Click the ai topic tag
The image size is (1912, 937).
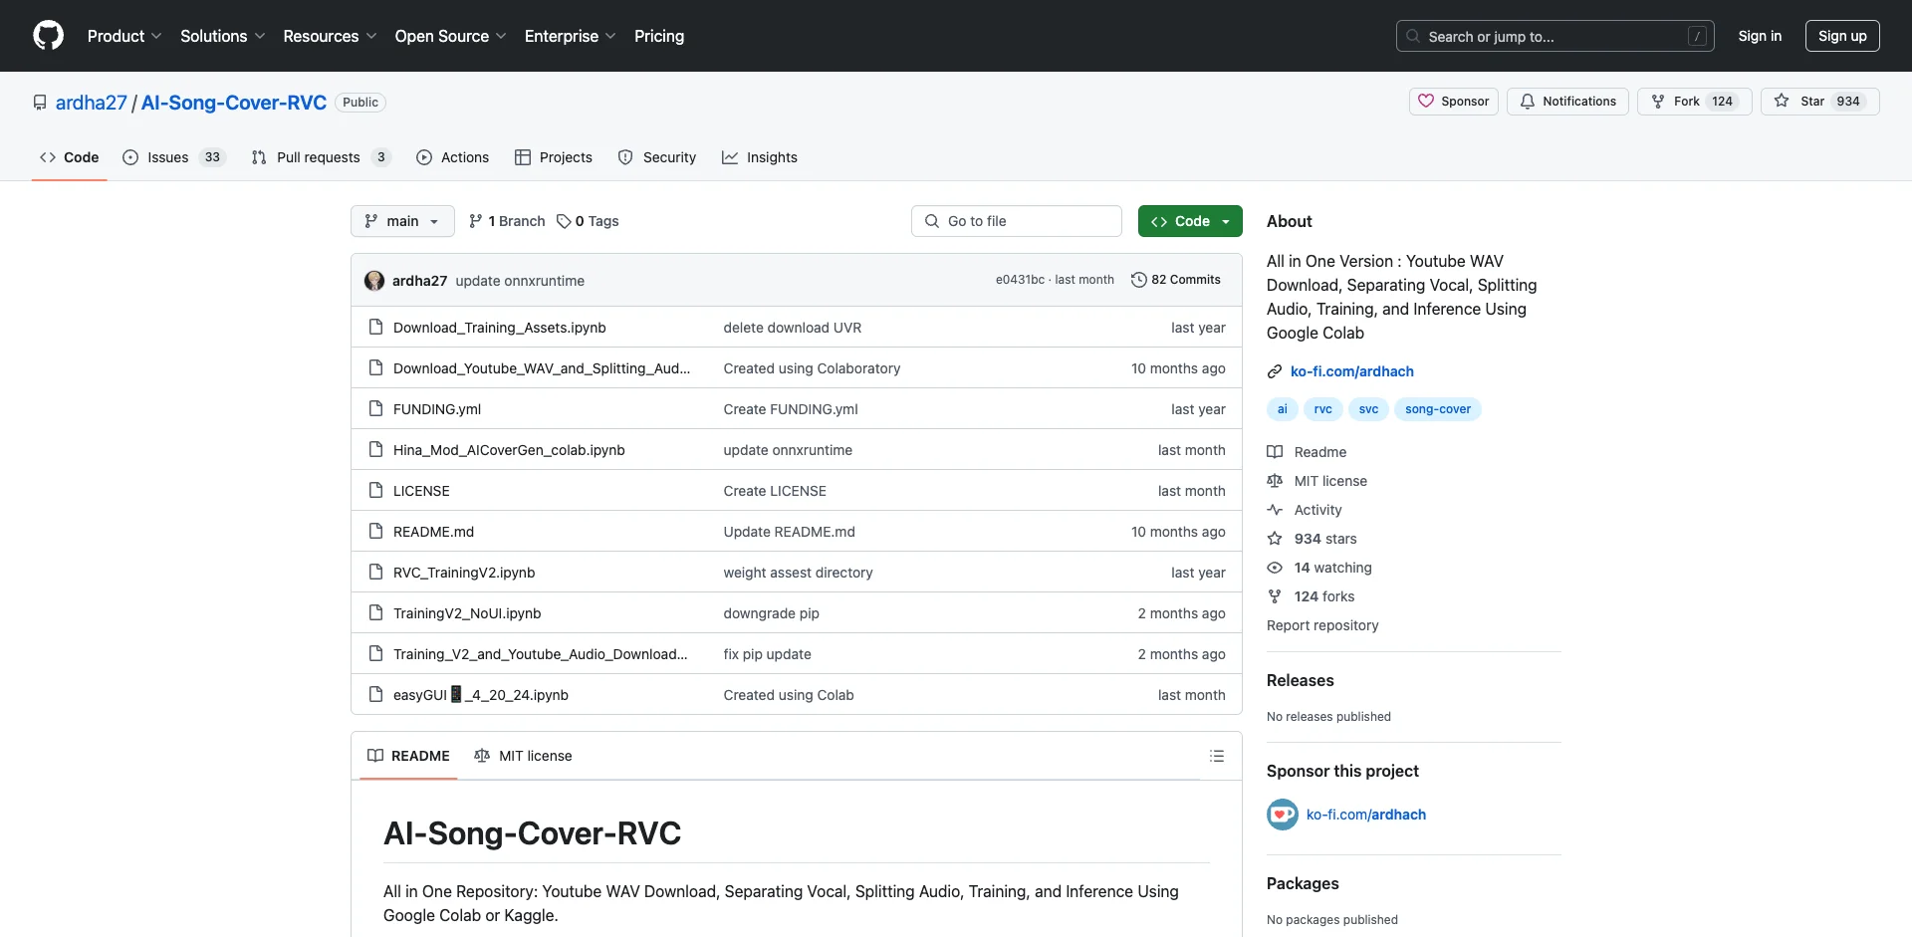coord(1283,409)
